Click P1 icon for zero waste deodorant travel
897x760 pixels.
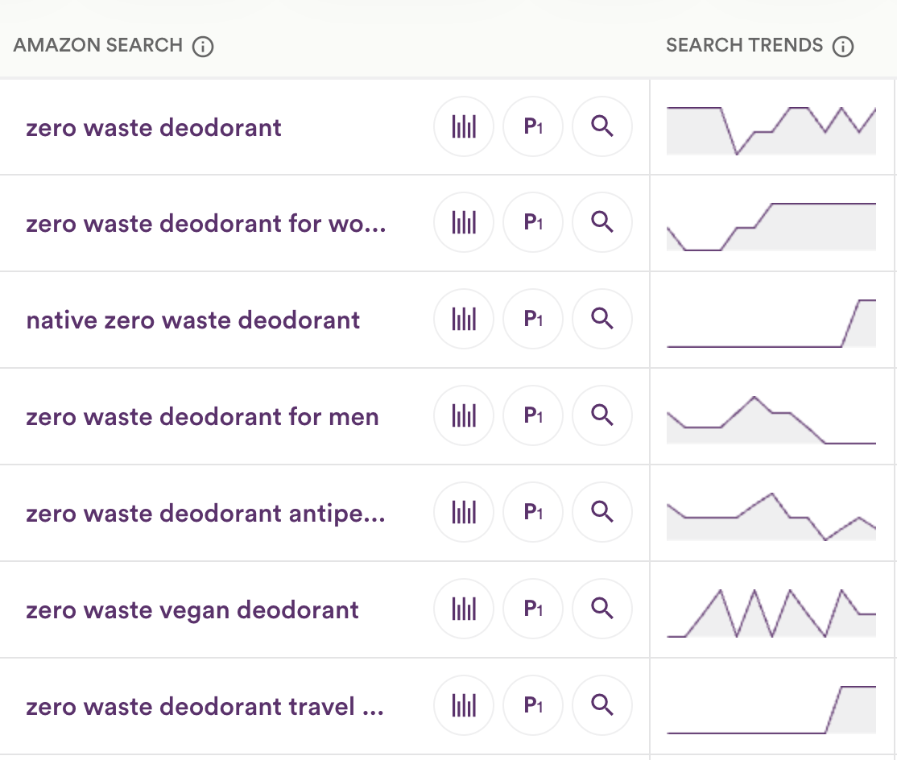click(532, 706)
